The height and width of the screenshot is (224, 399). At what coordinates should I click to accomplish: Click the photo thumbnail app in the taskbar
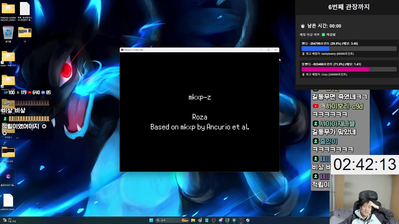228,220
